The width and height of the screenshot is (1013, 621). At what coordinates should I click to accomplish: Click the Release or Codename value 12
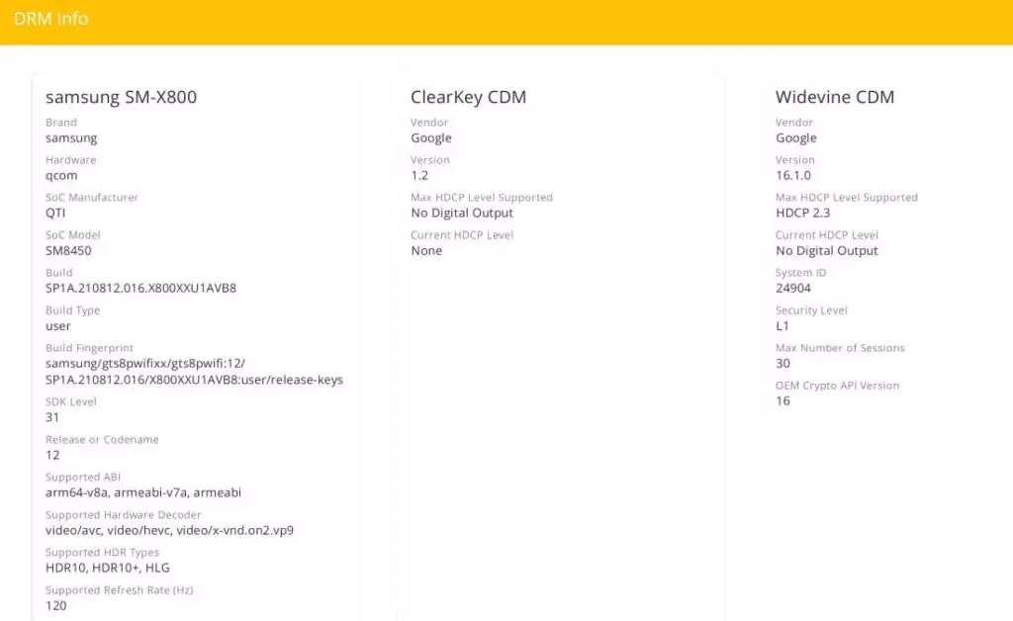tap(52, 455)
